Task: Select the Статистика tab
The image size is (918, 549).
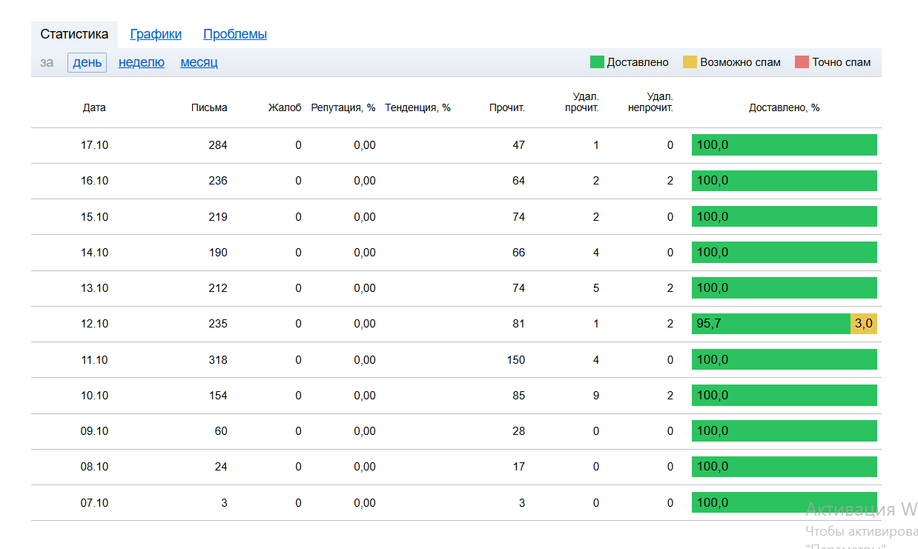Action: pyautogui.click(x=74, y=34)
